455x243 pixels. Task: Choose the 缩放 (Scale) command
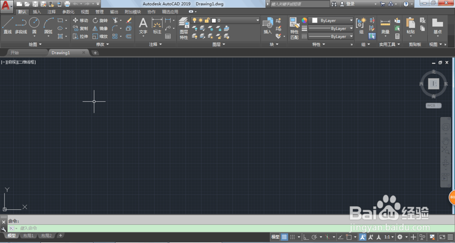[100, 36]
